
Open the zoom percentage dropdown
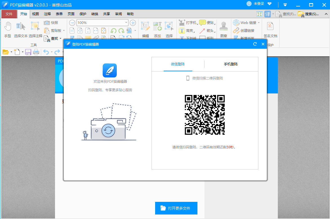[126, 23]
